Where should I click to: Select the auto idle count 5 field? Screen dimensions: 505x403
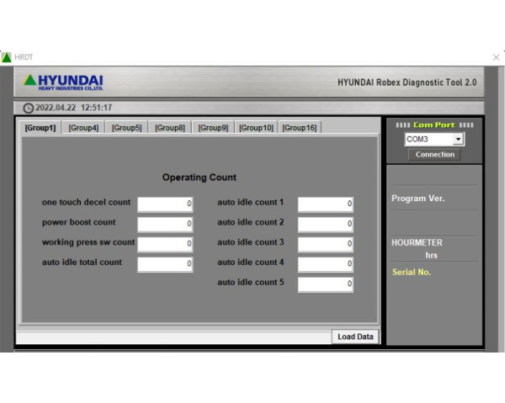pos(325,284)
